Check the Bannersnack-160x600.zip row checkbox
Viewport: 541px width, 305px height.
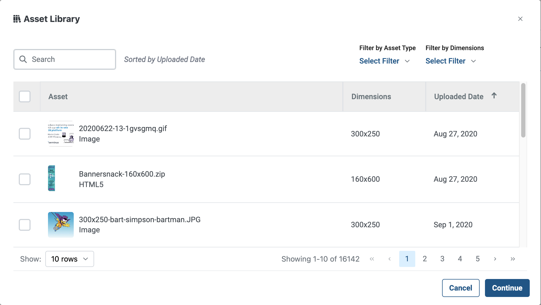25,179
